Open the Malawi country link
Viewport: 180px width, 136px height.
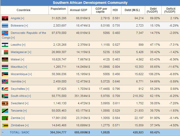[x=15, y=59]
